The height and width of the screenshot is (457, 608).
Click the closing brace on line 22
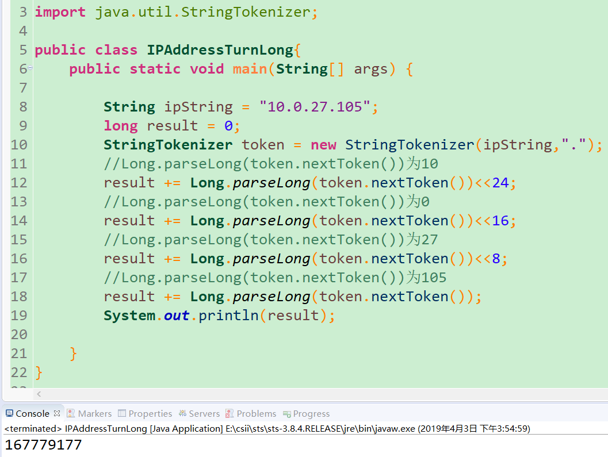pos(39,373)
